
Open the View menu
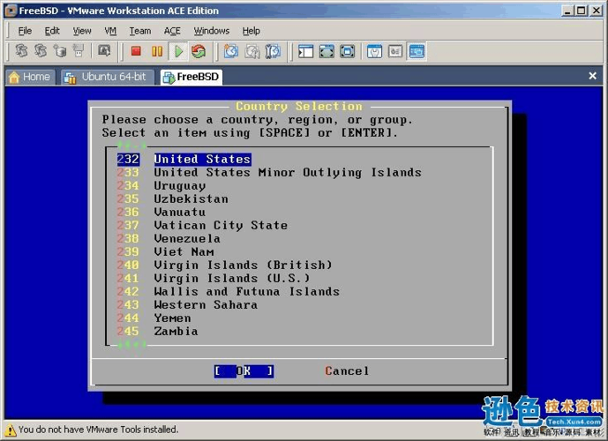(x=82, y=31)
